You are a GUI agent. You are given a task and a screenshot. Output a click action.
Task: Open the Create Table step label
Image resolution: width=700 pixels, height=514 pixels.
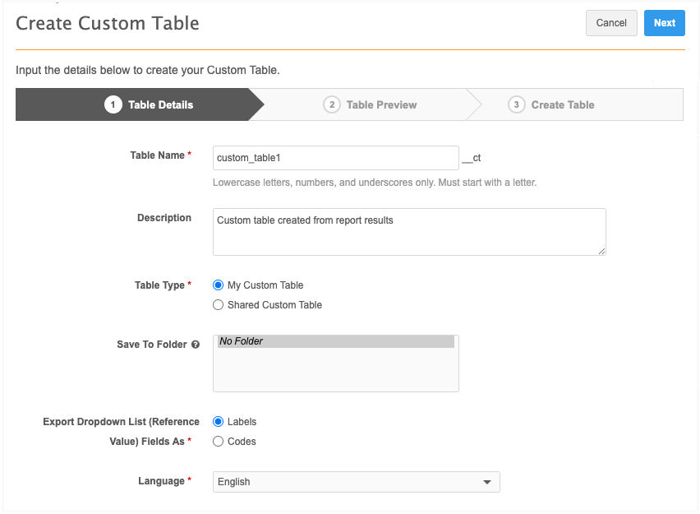click(563, 104)
